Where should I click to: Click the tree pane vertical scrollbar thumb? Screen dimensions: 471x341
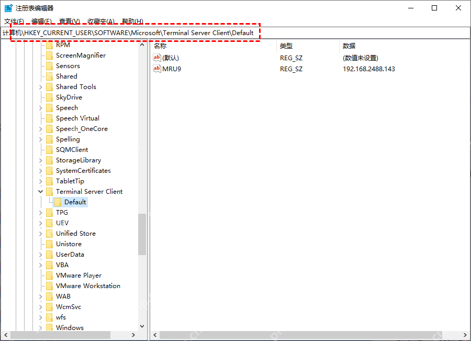click(x=142, y=234)
